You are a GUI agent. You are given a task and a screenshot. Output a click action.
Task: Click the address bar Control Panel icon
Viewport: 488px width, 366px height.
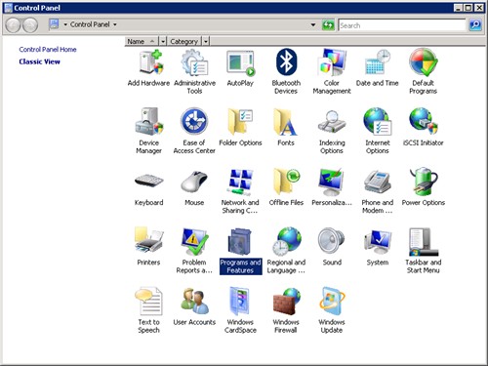pos(54,24)
